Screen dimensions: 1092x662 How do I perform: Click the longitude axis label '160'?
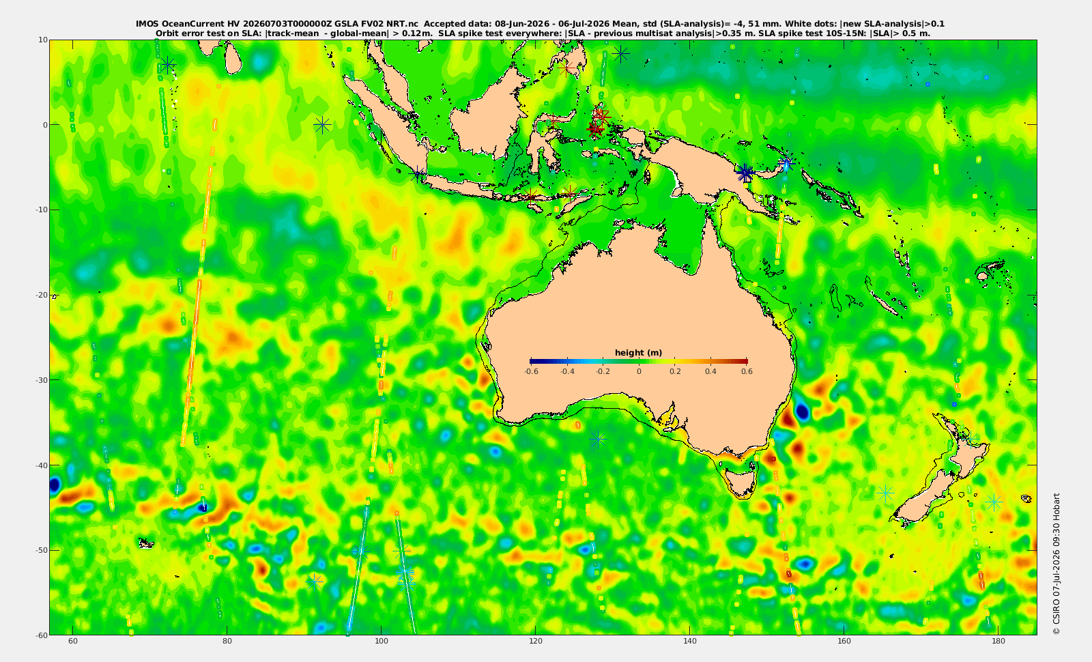coord(844,642)
